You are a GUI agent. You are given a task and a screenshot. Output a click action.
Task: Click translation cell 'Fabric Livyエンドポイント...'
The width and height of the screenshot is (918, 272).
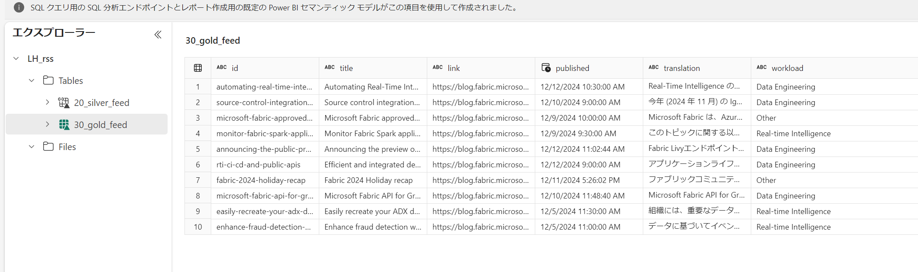tap(696, 148)
